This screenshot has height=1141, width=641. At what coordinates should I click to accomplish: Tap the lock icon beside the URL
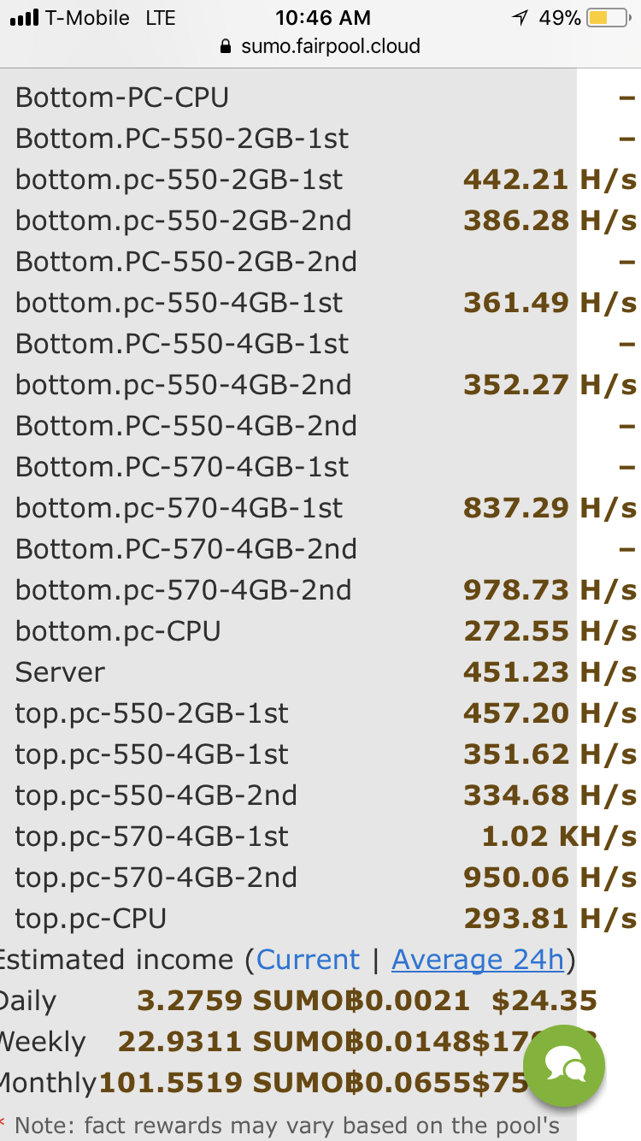[x=226, y=46]
